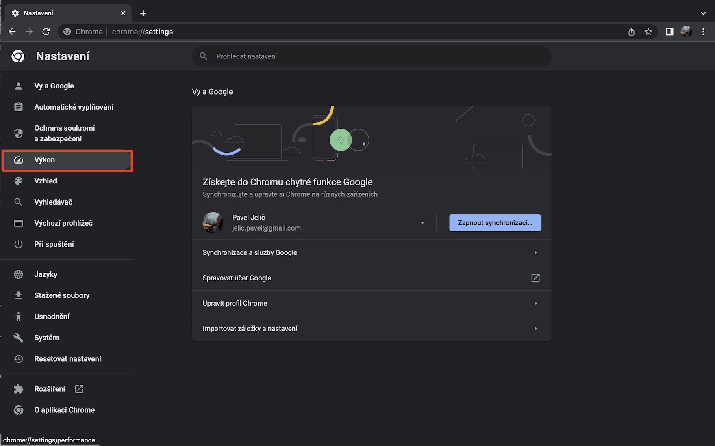This screenshot has width=715, height=446.
Task: Click the magnifier icon for Vyhledávač
Action: (x=18, y=202)
